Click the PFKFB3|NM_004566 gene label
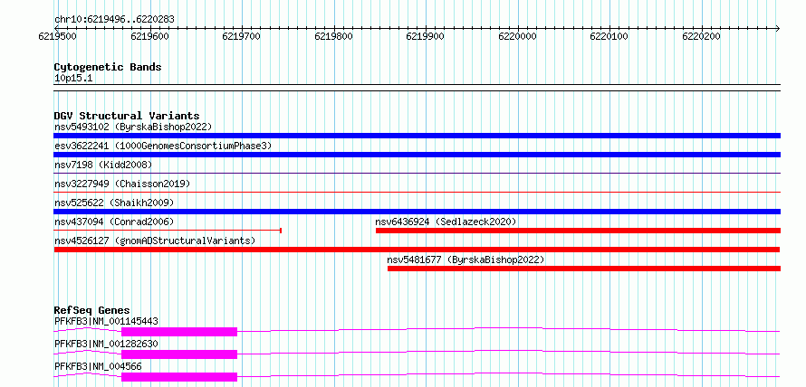Viewport: 806px width, 387px height. pyautogui.click(x=98, y=366)
